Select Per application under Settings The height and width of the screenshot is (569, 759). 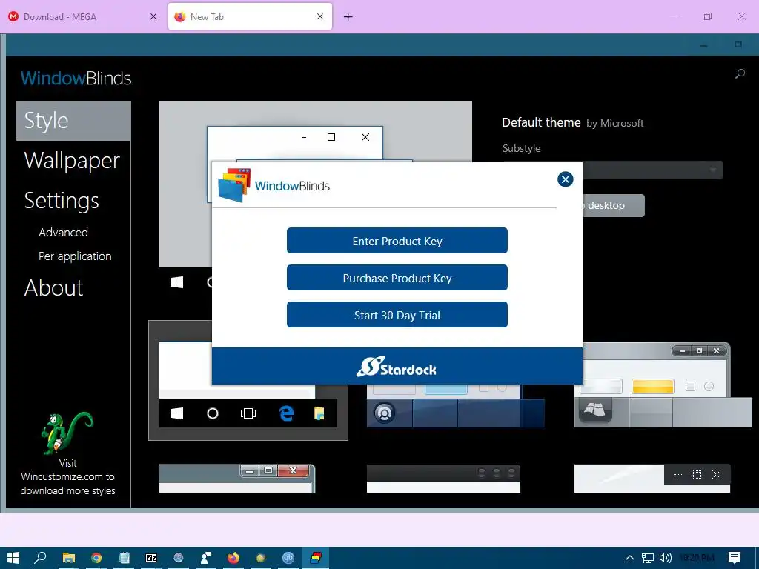pyautogui.click(x=75, y=256)
